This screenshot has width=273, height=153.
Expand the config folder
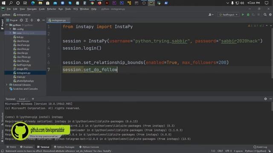tap(10, 29)
